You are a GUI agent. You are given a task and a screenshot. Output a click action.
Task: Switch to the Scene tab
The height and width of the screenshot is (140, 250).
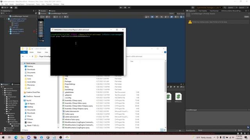click(x=42, y=11)
